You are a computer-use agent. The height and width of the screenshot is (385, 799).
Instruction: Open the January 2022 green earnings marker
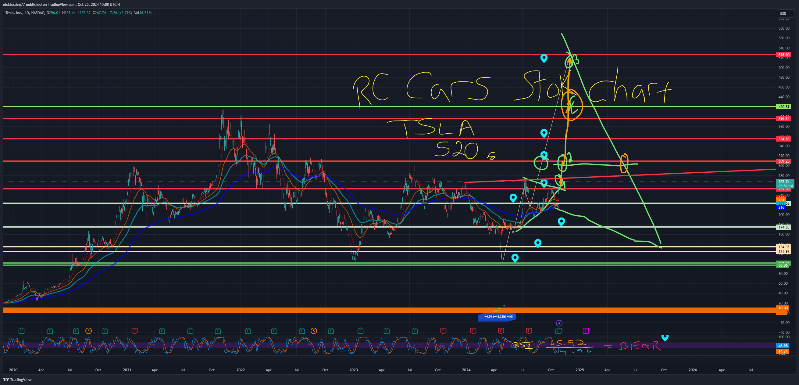pos(248,331)
